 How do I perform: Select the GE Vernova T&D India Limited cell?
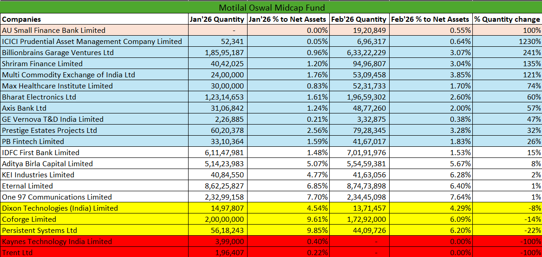(94, 119)
